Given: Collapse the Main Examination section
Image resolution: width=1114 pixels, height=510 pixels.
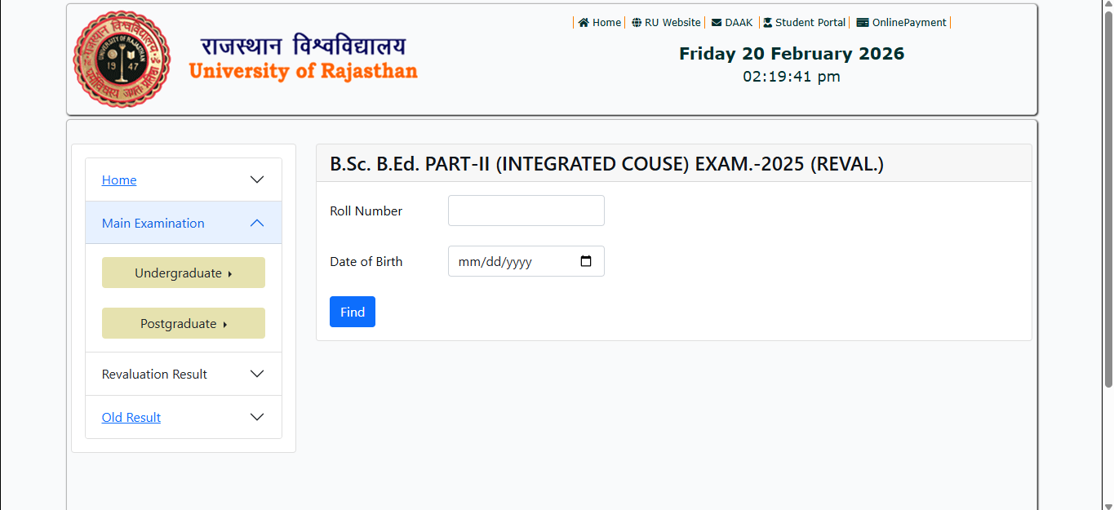Looking at the screenshot, I should [x=256, y=222].
